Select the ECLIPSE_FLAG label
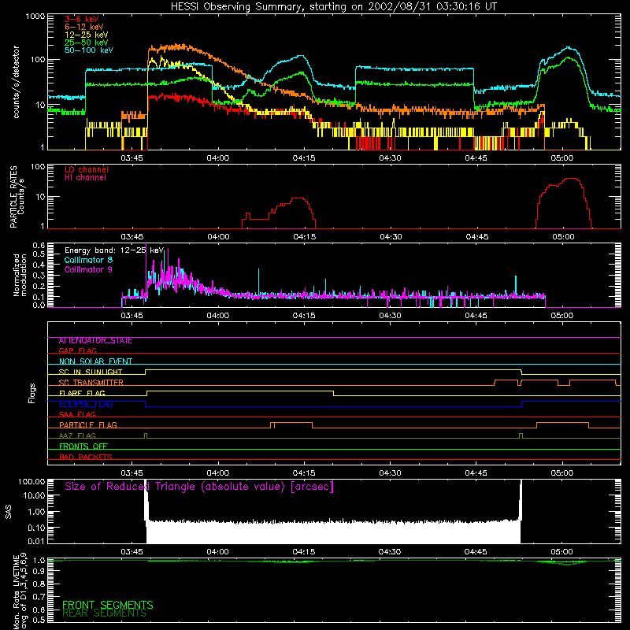Viewport: 630px width, 630px height. 86,404
